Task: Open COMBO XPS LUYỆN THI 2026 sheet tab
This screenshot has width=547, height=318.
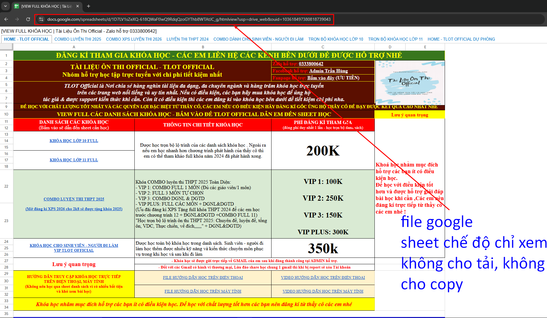Action: pos(134,39)
